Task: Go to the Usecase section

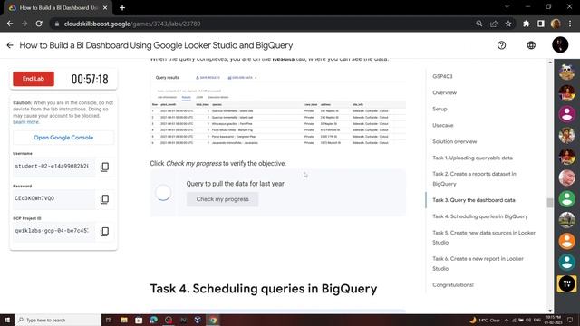Action: [443, 125]
